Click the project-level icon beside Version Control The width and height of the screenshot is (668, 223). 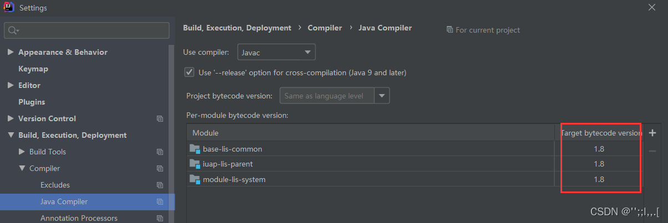[x=160, y=119]
